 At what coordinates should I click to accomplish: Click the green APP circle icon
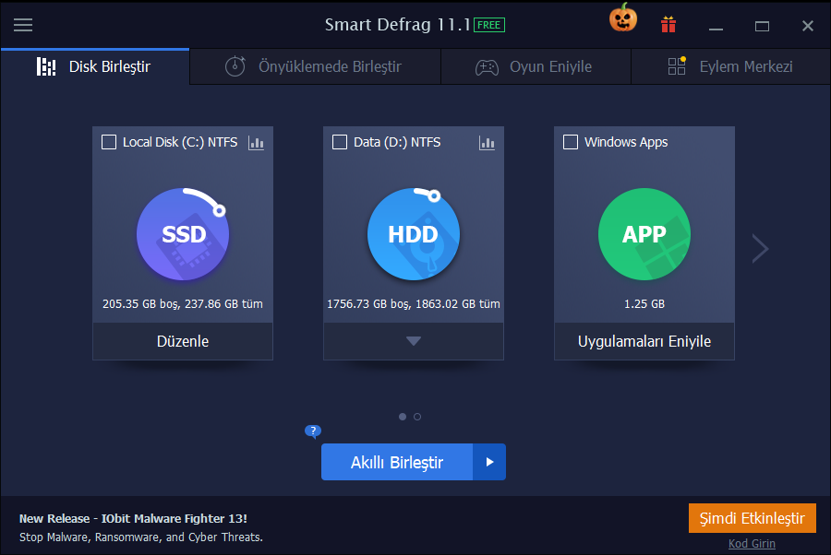click(x=644, y=234)
